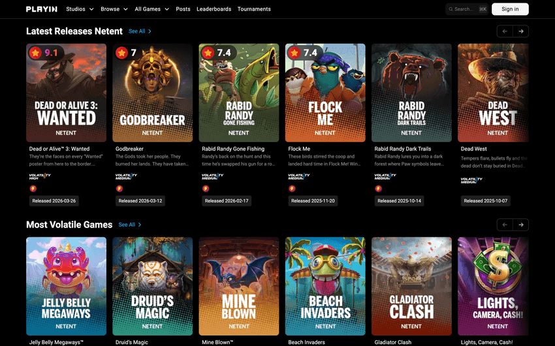
Task: Click the Released 2026-02-17 tag
Action: [227, 201]
